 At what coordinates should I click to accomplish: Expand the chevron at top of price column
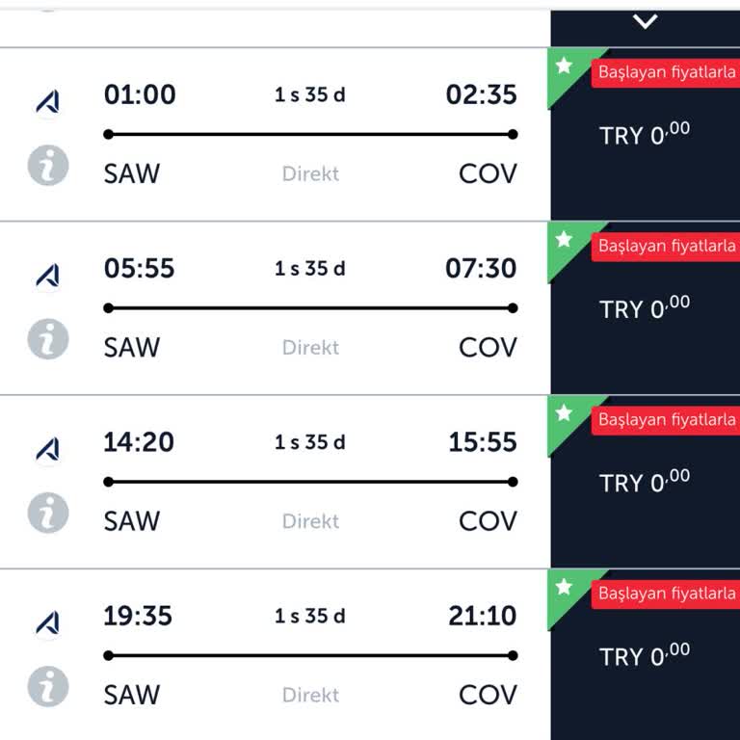[645, 21]
